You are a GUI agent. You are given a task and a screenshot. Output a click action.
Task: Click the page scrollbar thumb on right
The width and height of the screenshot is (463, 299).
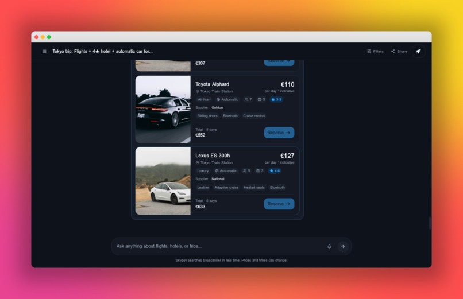[430, 223]
